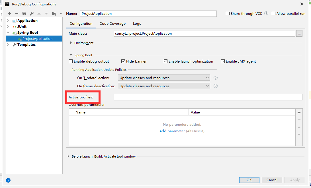Screen dimensions: 311x188
Task: Uncheck Enable launch optimization
Action: [166, 61]
